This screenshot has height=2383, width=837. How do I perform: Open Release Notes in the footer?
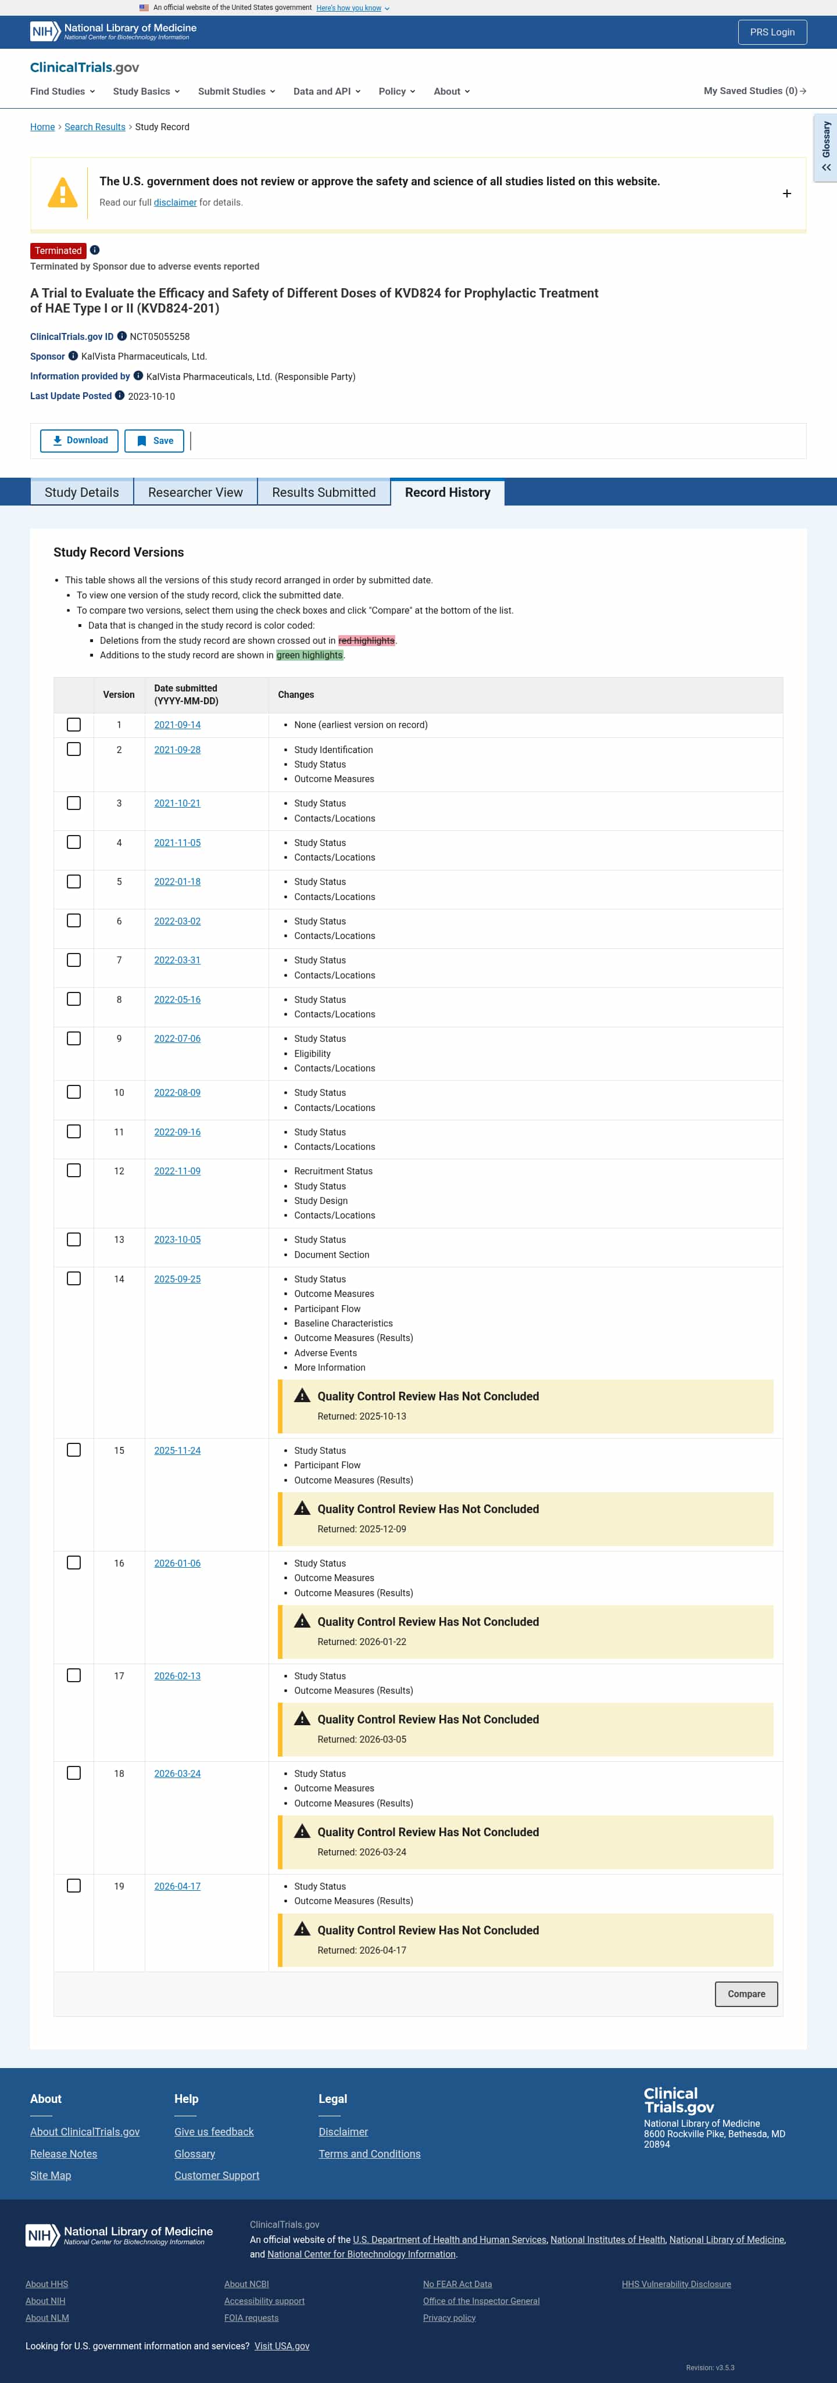[x=64, y=2153]
